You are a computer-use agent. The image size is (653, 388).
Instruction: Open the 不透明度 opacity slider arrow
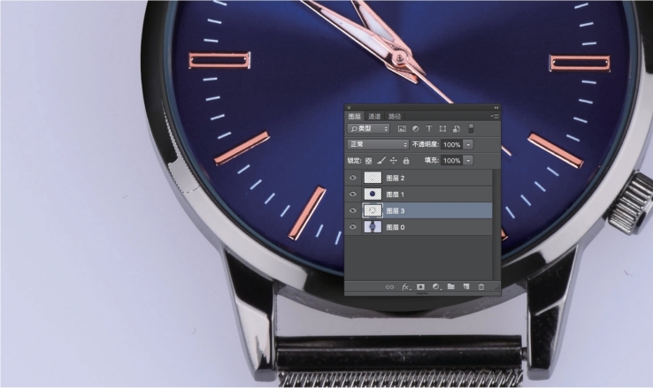tap(468, 145)
